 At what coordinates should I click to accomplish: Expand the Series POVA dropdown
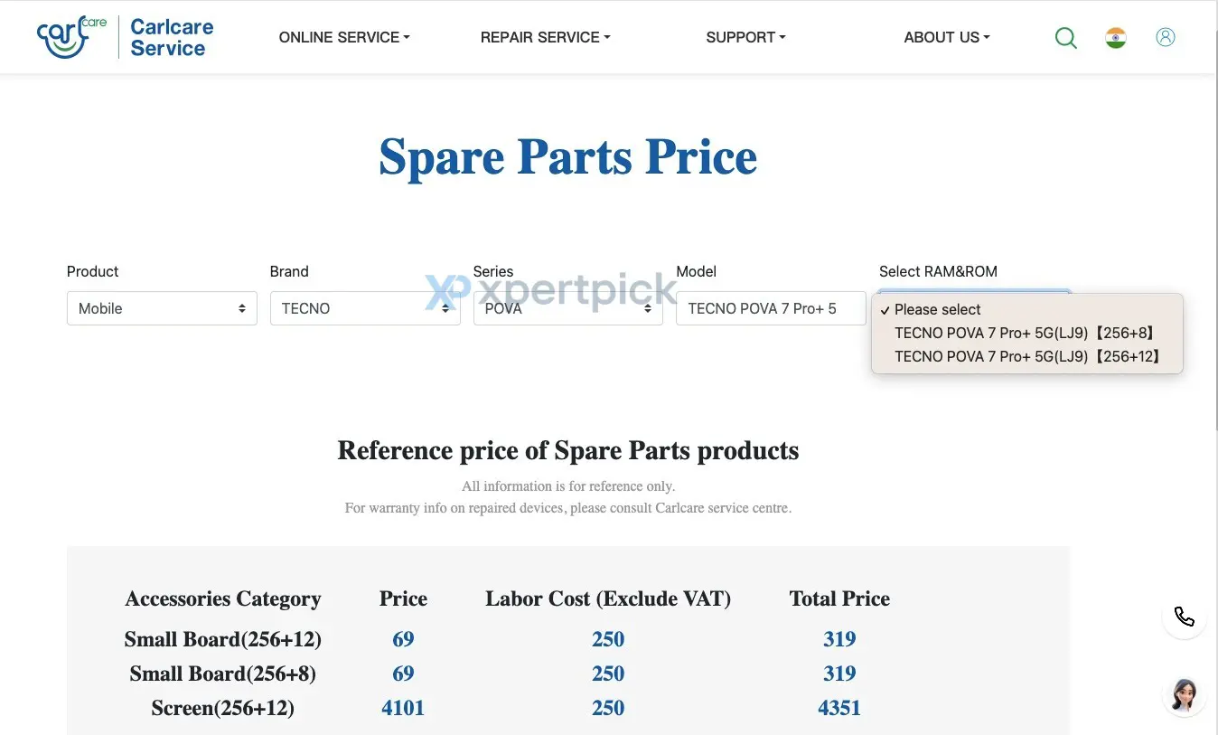click(568, 308)
